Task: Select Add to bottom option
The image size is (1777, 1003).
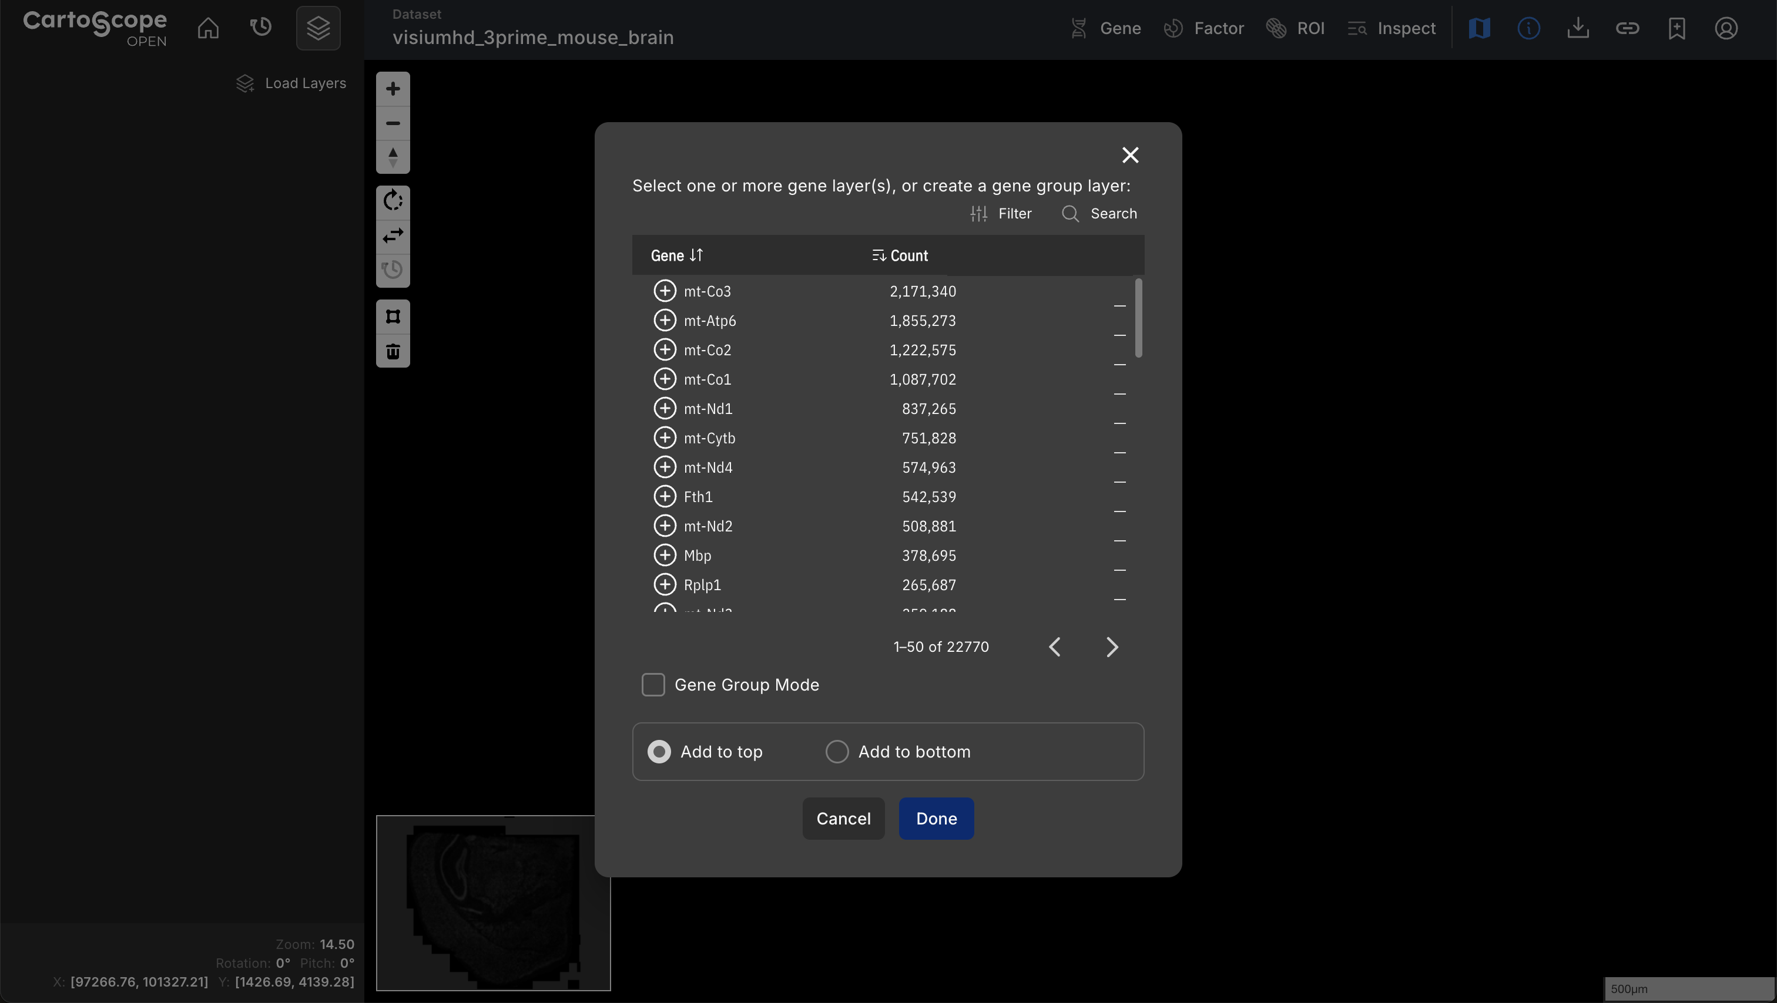Action: [x=837, y=752]
